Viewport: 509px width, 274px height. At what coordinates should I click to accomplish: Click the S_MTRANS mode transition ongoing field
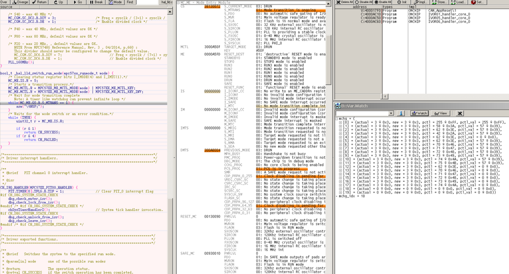tap(290, 10)
